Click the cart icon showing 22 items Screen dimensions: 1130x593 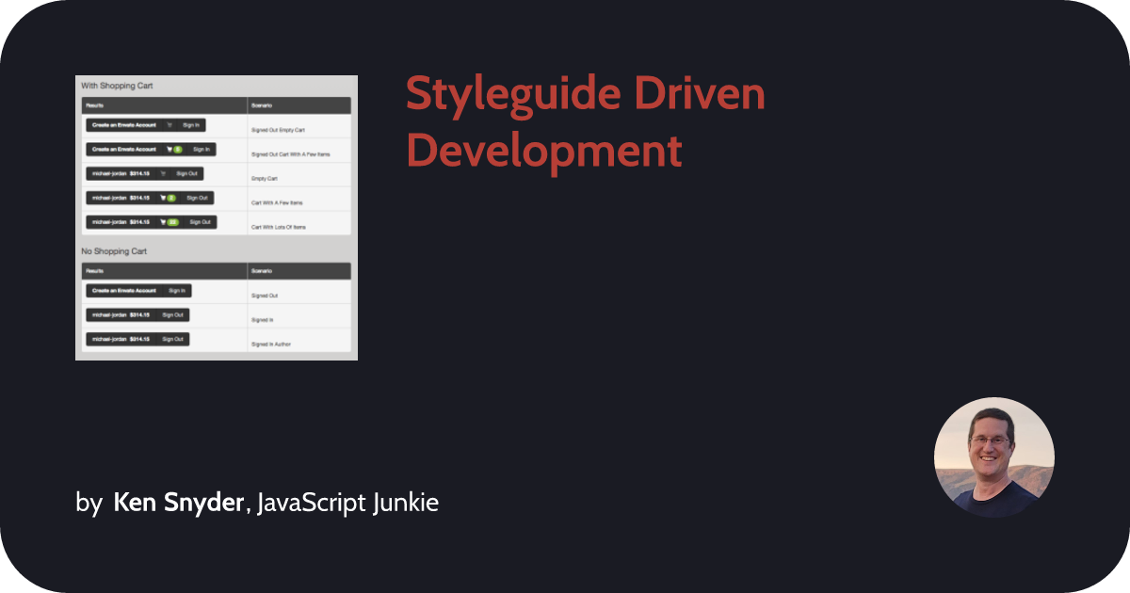163,222
